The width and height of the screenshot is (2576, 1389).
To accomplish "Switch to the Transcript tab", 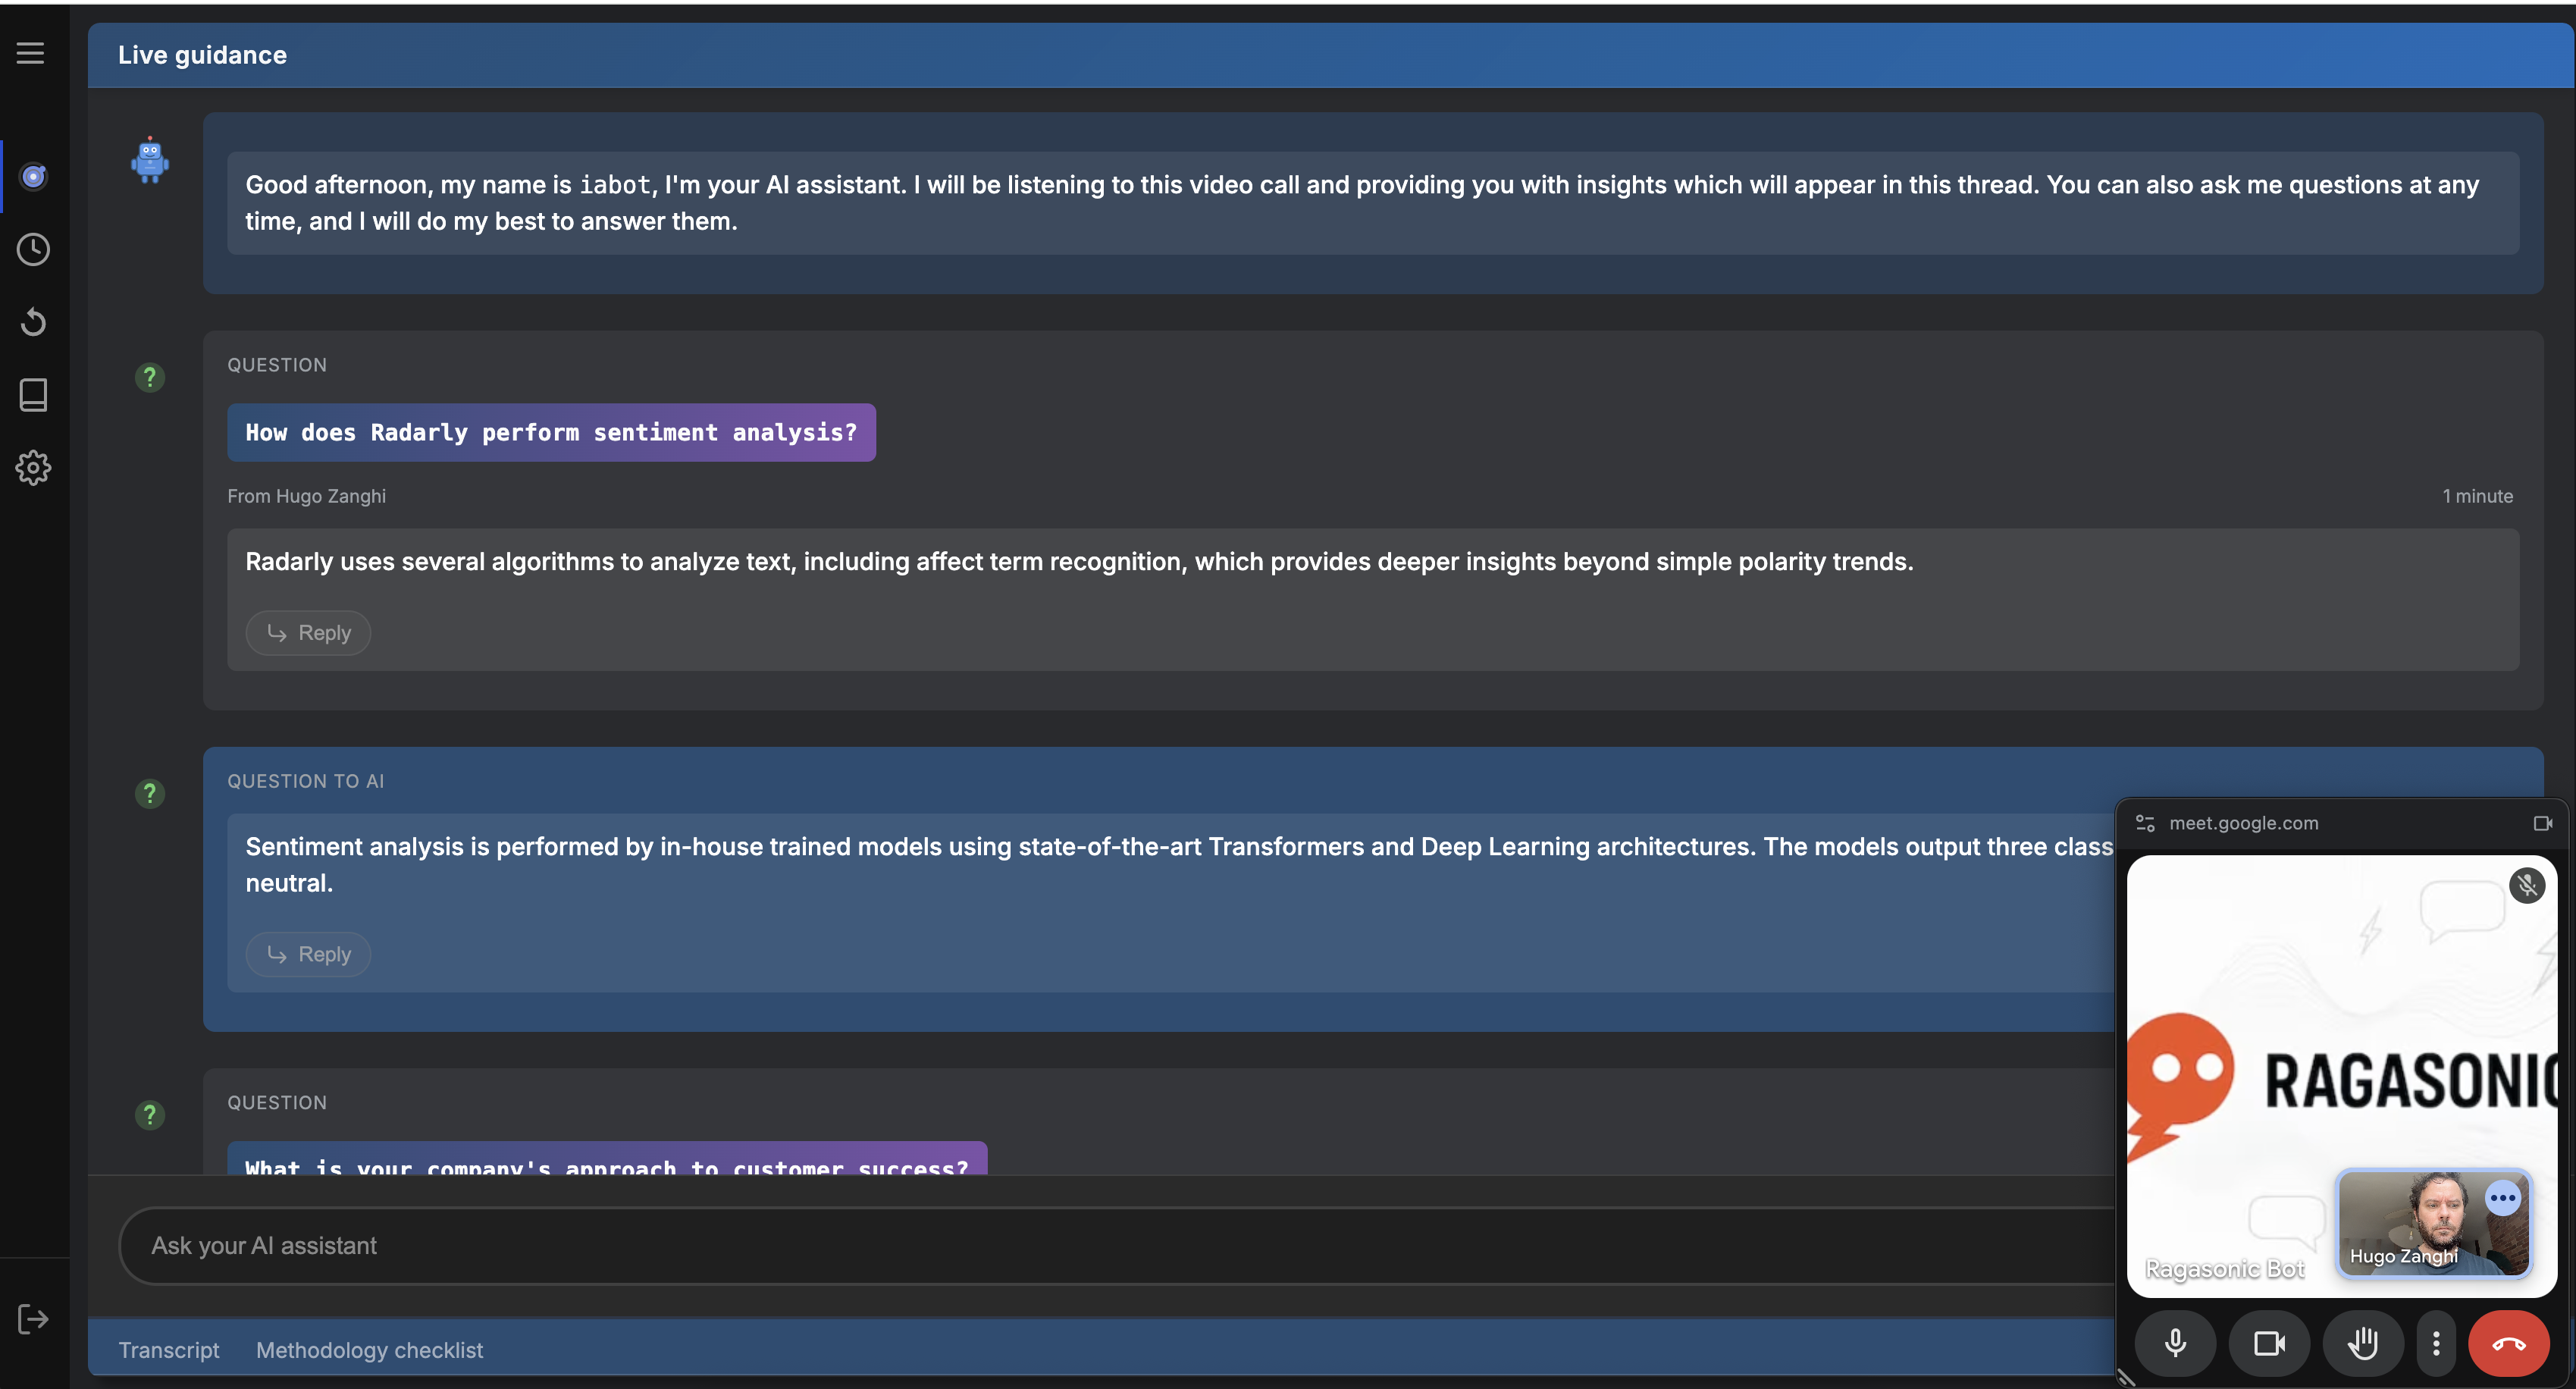I will 168,1350.
